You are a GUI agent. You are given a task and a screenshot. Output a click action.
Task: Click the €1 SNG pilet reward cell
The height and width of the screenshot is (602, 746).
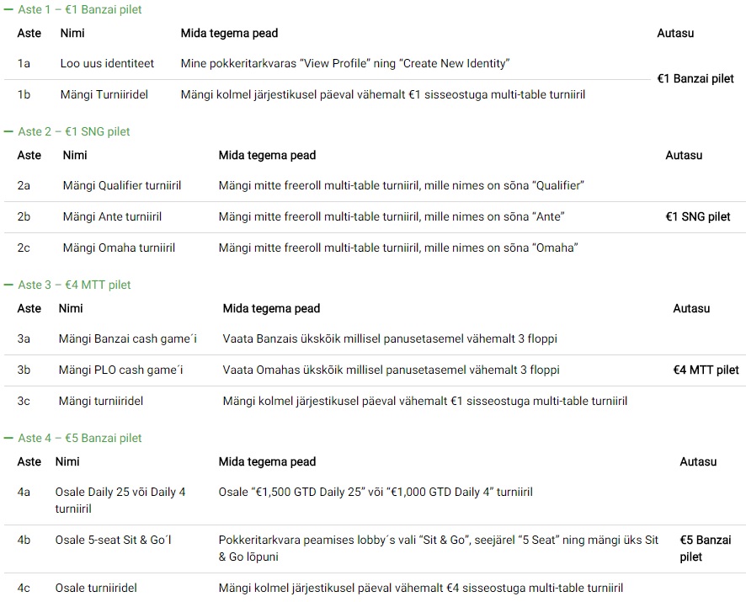(698, 217)
